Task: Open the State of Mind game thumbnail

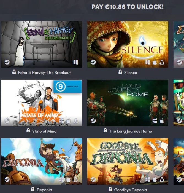Action: tap(42, 103)
